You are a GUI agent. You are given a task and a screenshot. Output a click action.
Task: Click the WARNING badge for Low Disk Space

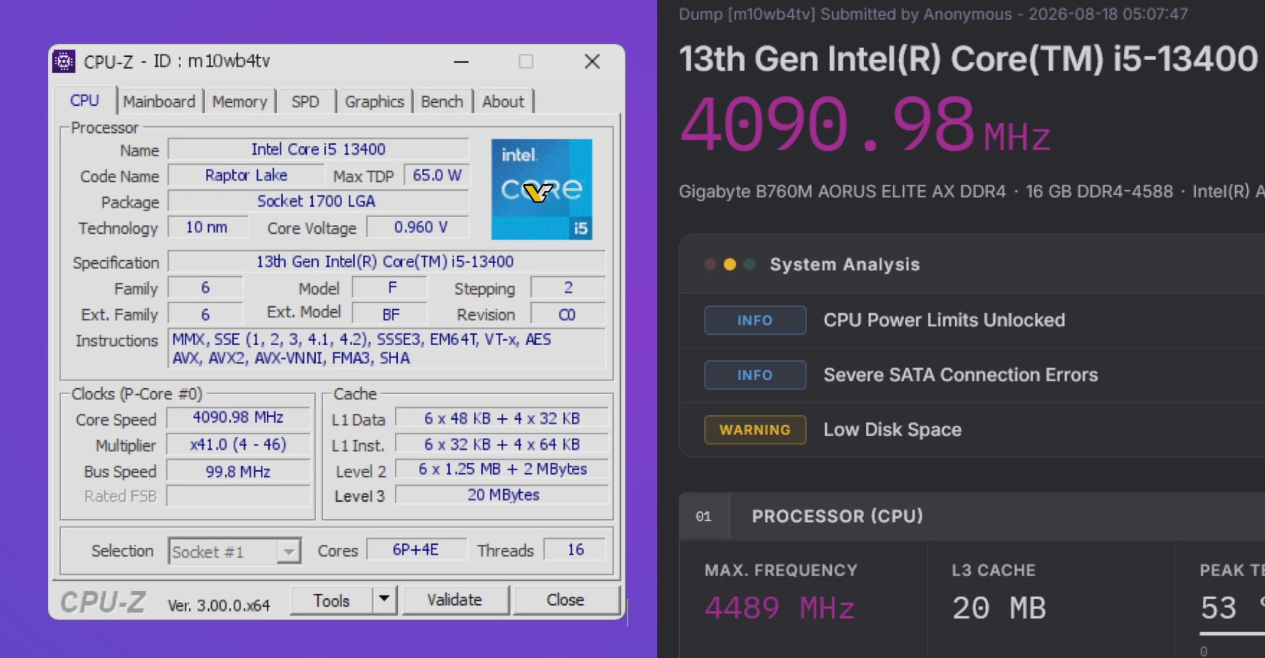[x=755, y=430]
